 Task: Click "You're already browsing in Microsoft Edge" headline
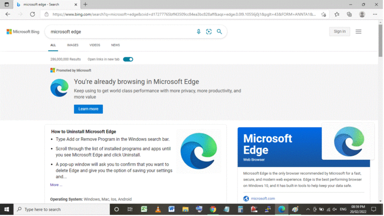[136, 82]
